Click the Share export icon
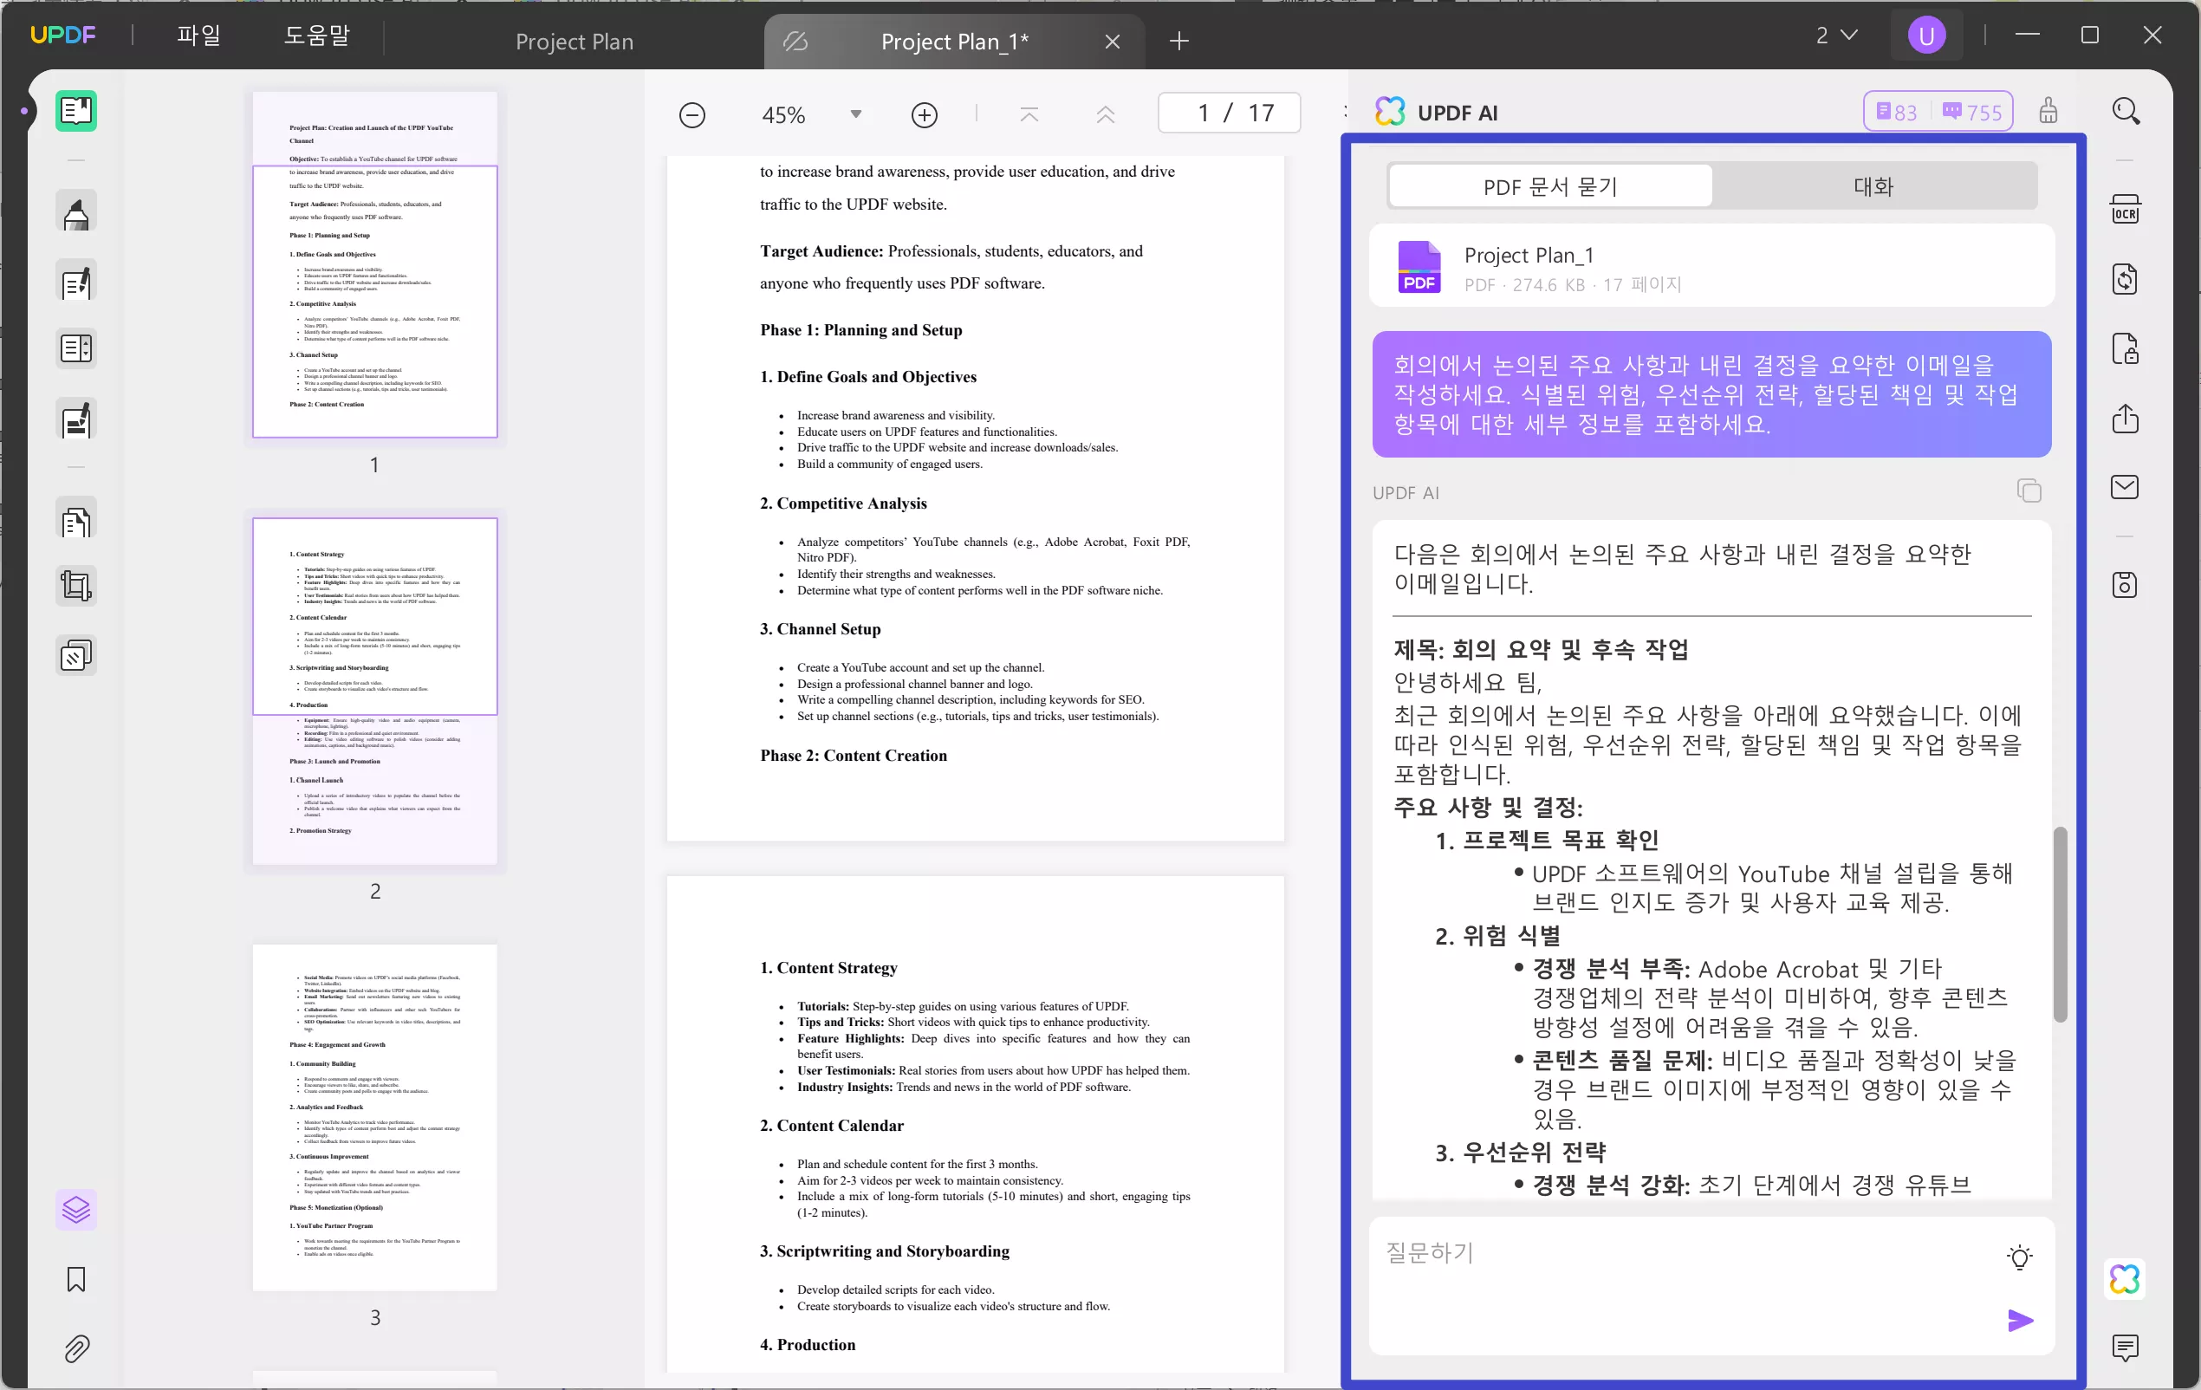 (2125, 419)
